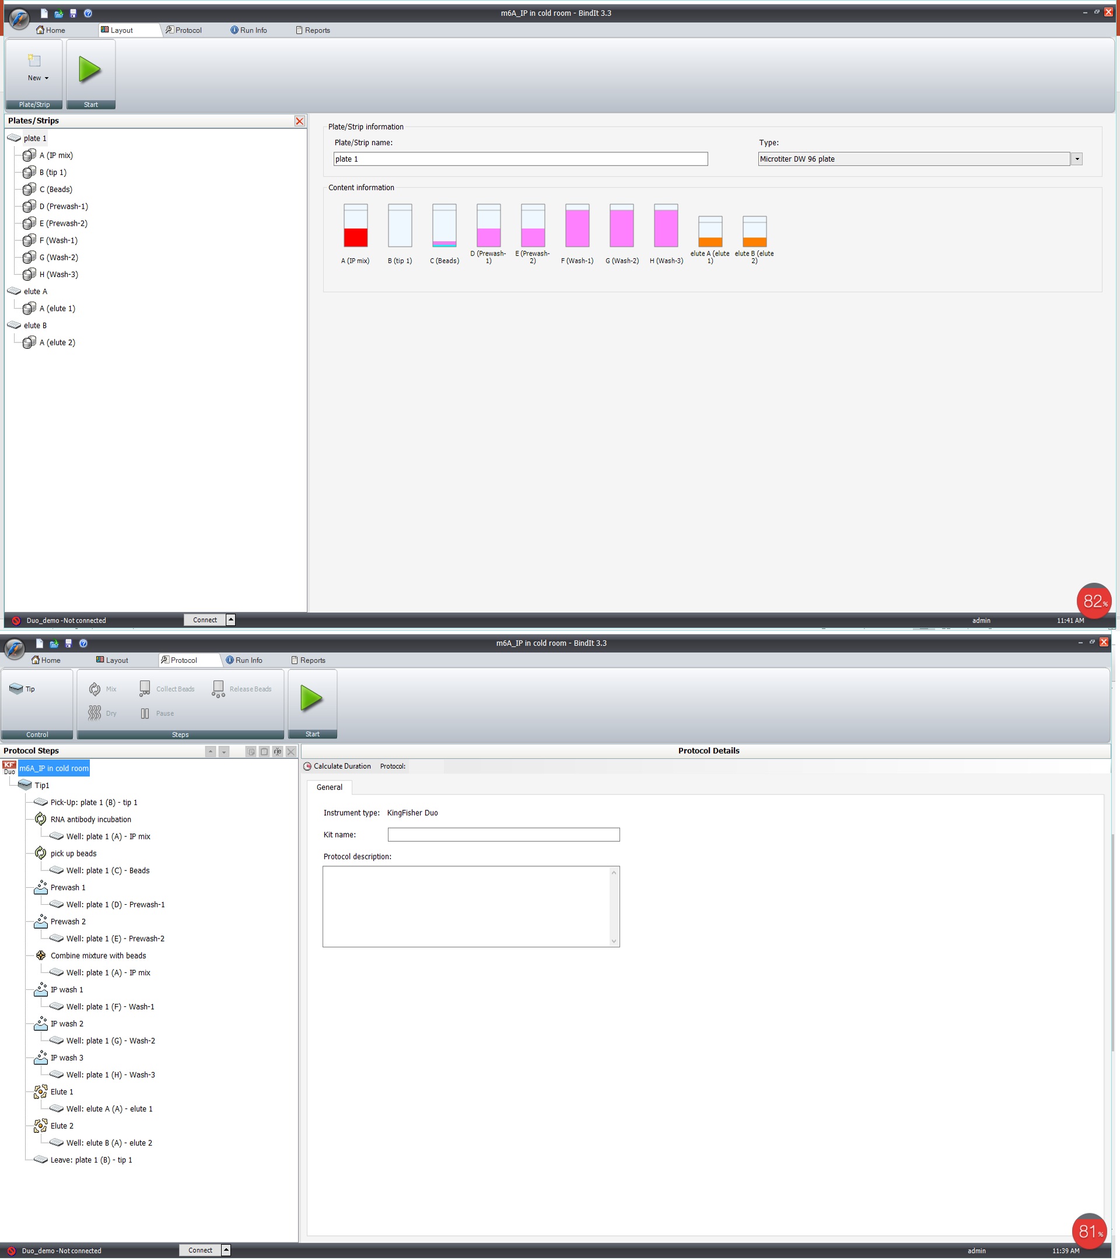Click the Pause step icon
The image size is (1120, 1260).
pos(145,713)
